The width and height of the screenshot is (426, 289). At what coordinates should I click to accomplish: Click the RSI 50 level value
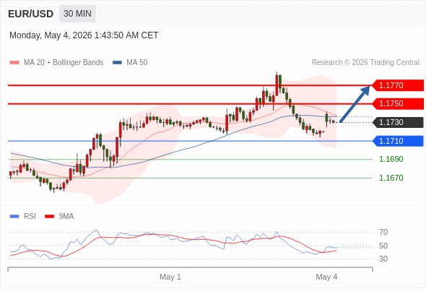click(383, 246)
